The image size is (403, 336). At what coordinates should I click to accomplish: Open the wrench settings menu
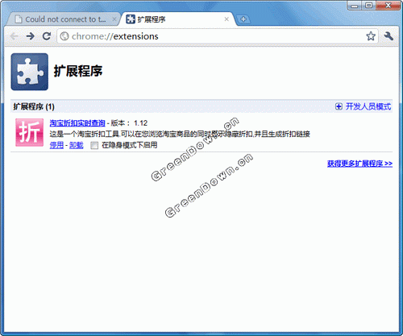point(388,36)
